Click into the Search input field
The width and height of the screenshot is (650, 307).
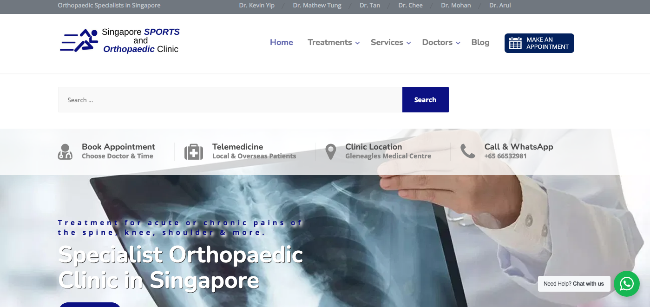(x=230, y=99)
